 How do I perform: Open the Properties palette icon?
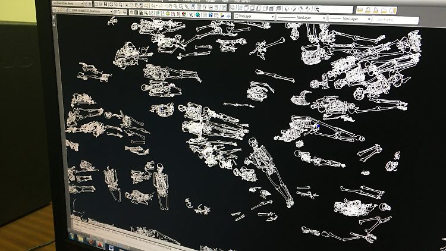coord(193,7)
